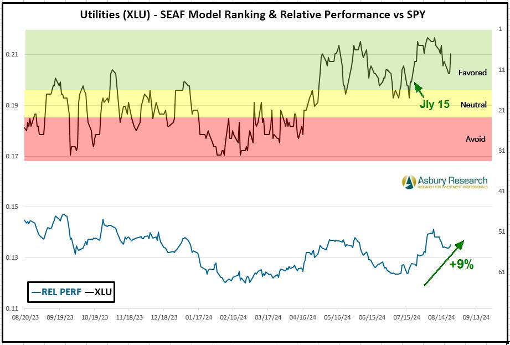This screenshot has height=345, width=510.
Task: Click the blue REL PERF legend line marker
Action: pyautogui.click(x=37, y=292)
